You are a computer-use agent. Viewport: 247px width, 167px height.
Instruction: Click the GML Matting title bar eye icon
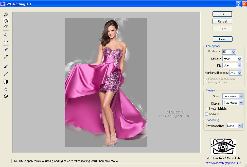[2, 4]
